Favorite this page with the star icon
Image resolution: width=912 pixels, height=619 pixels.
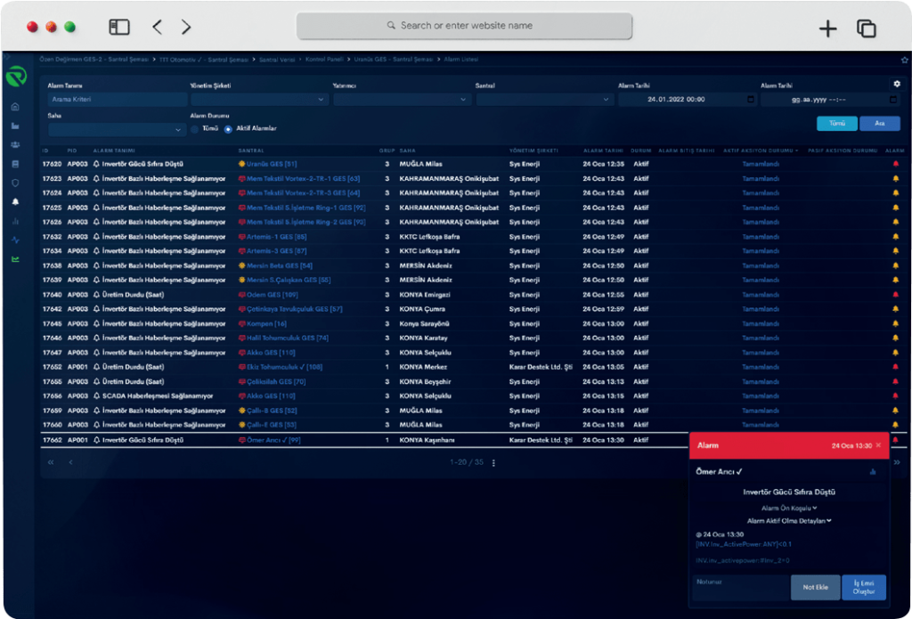pyautogui.click(x=905, y=60)
